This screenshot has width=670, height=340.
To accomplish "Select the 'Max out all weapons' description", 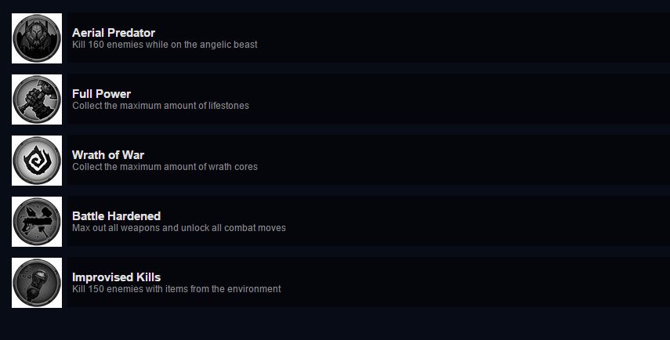I will pos(179,228).
